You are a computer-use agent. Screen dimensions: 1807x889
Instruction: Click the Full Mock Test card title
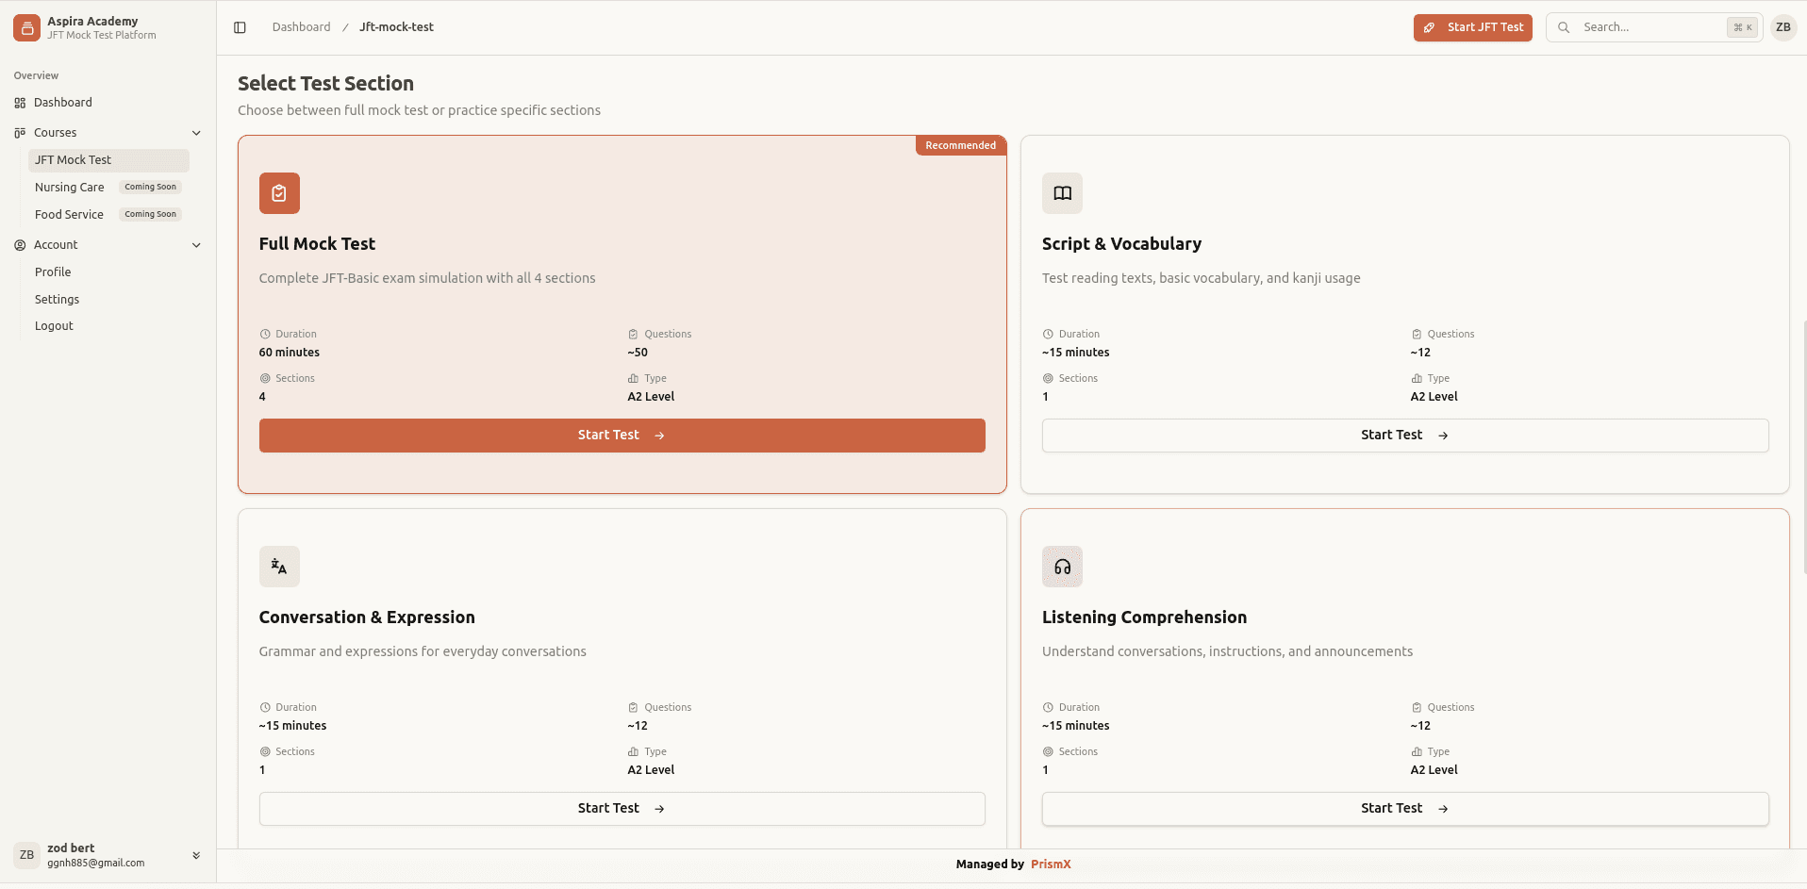[x=317, y=244]
